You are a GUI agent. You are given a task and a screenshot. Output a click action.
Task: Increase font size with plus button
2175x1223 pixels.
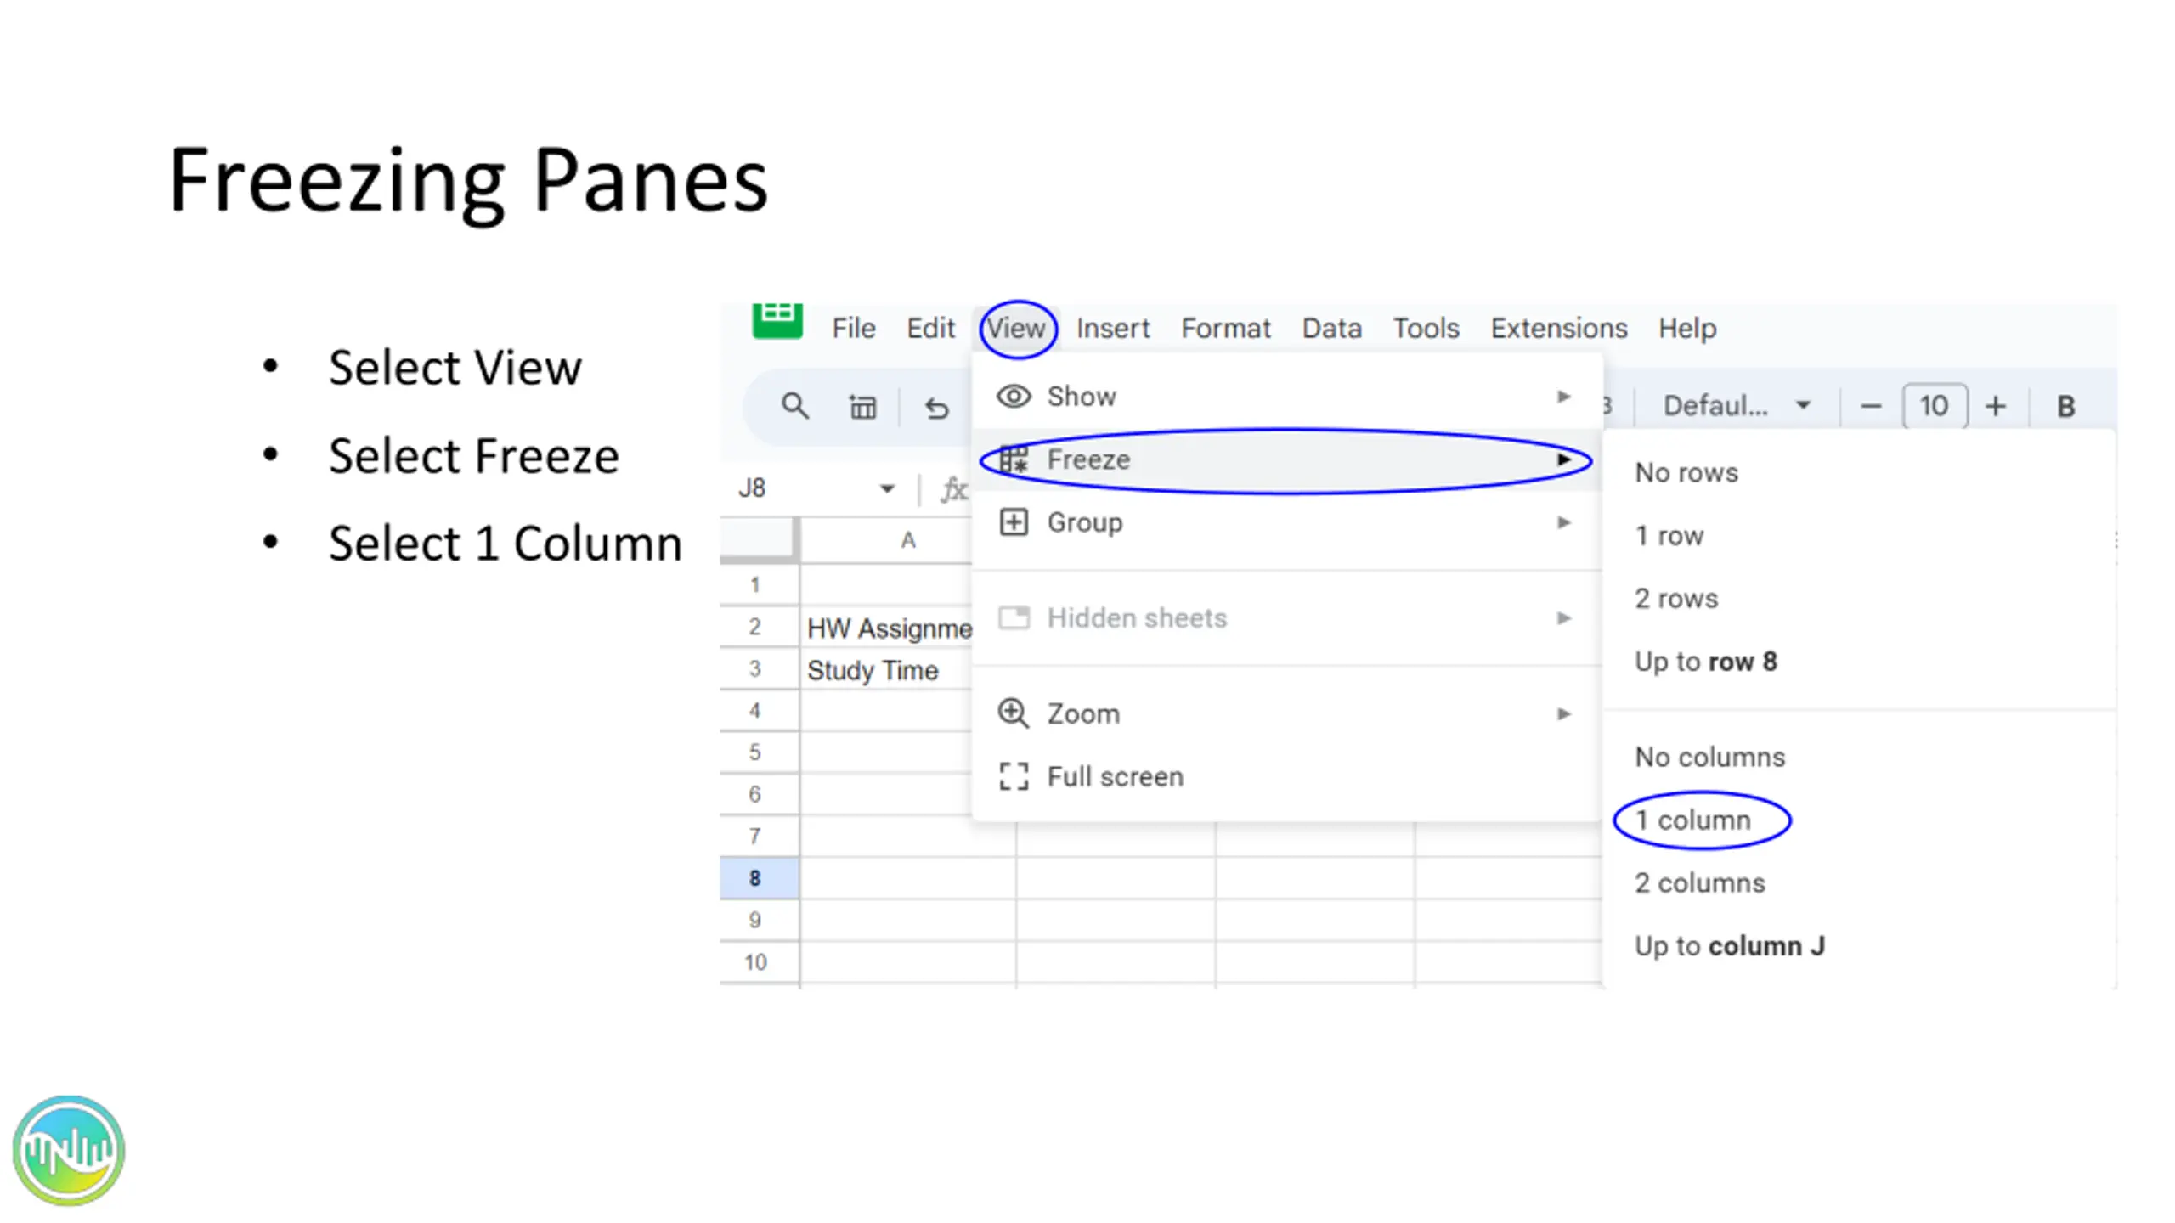tap(1996, 407)
